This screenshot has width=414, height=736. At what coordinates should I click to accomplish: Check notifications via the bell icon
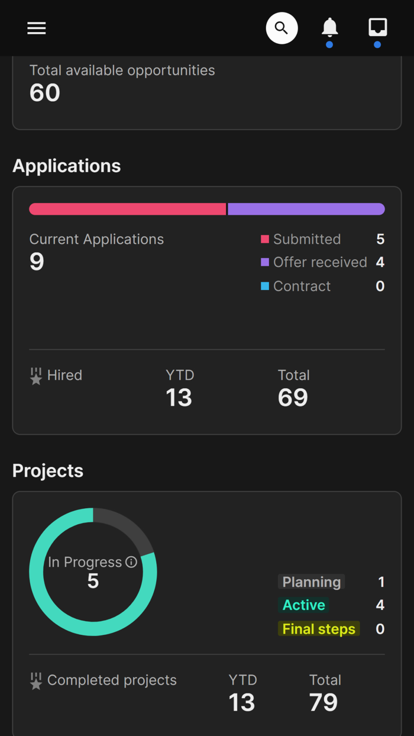pos(329,27)
